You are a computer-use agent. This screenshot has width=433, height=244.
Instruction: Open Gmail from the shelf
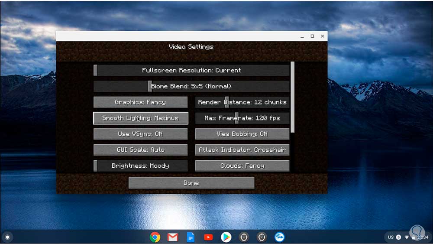173,237
